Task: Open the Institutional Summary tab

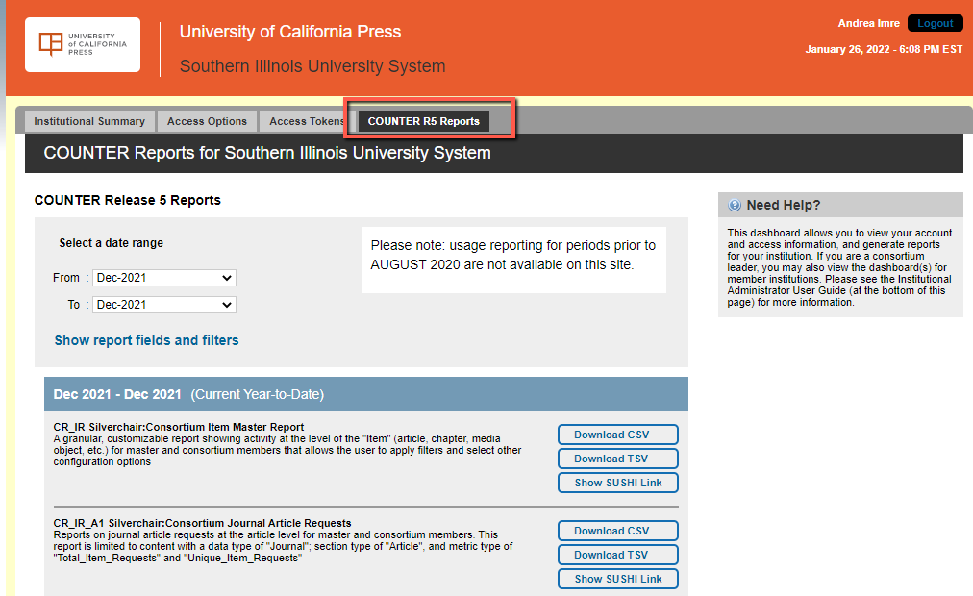Action: tap(89, 121)
